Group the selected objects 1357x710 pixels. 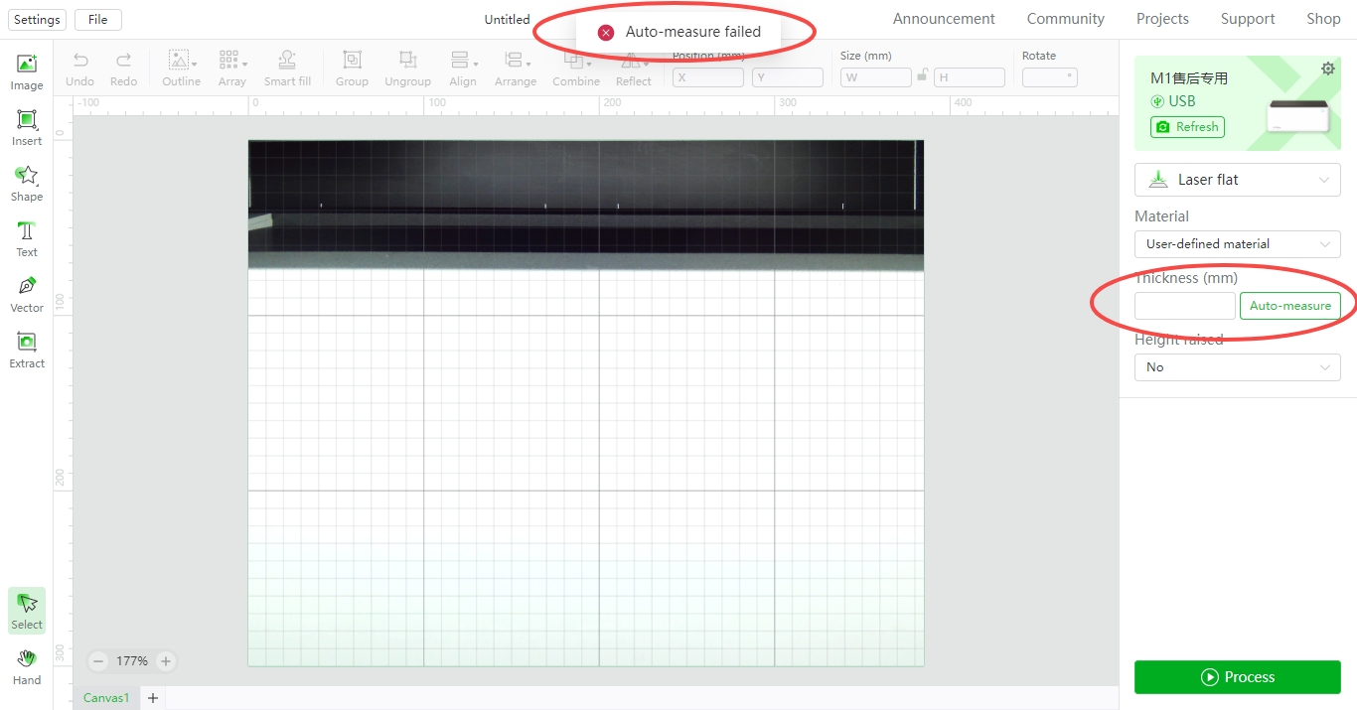pyautogui.click(x=352, y=69)
